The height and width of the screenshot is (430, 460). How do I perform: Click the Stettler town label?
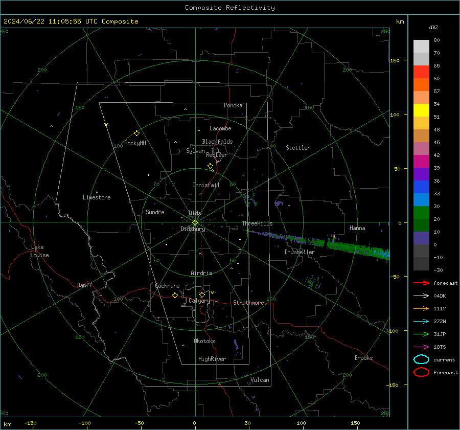[298, 148]
